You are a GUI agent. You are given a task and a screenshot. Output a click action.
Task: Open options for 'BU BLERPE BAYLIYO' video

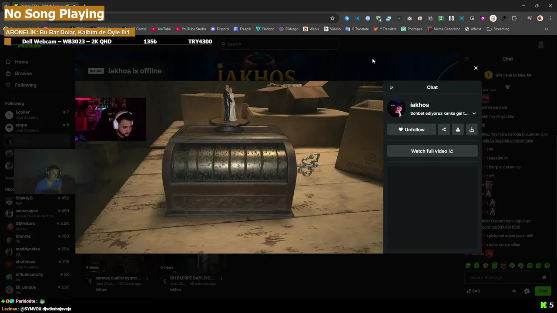[x=221, y=278]
